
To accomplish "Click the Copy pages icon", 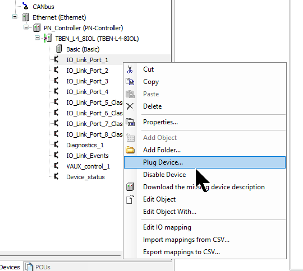I will click(x=130, y=82).
